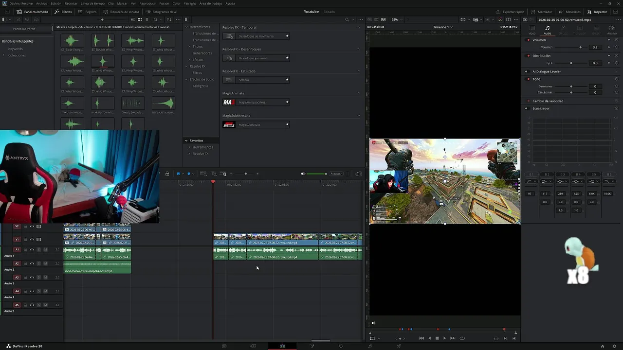
Task: Open the Fairlight menu
Action: coord(190,3)
